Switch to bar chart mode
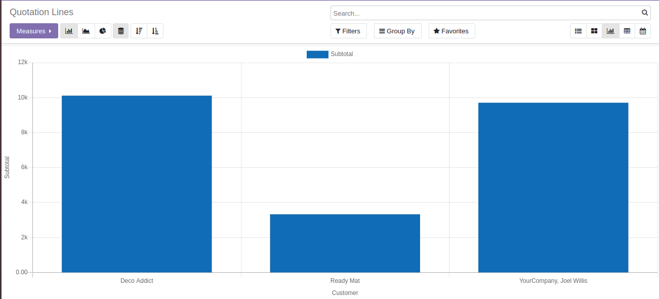 pyautogui.click(x=69, y=31)
